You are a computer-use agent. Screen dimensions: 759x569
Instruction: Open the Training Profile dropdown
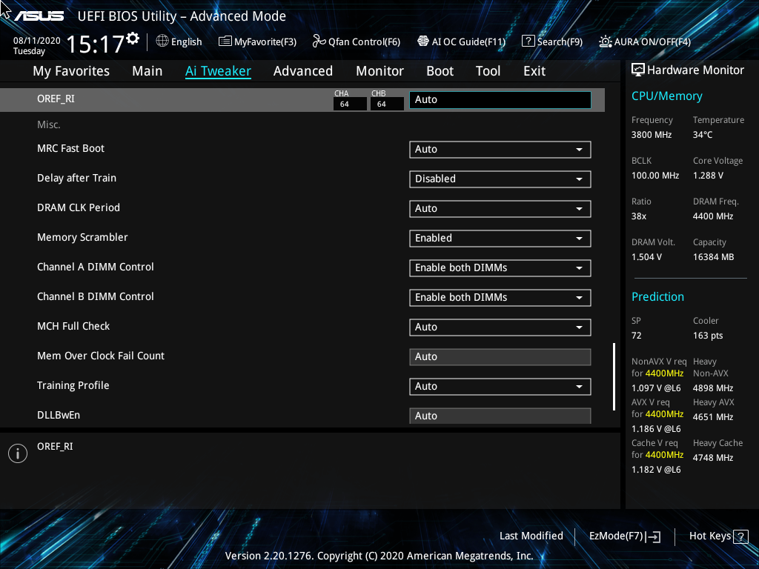click(500, 386)
